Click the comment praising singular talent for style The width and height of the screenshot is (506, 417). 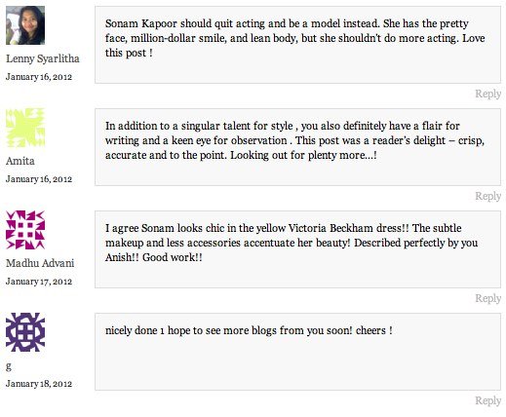click(294, 140)
